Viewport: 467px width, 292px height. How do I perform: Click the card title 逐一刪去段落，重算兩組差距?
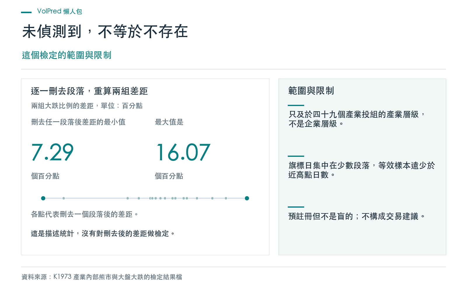(89, 91)
